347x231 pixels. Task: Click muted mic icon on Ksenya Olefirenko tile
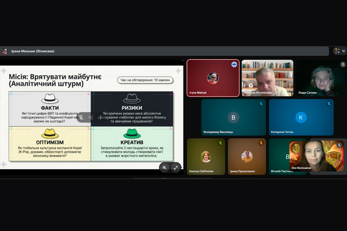pyautogui.click(x=221, y=143)
